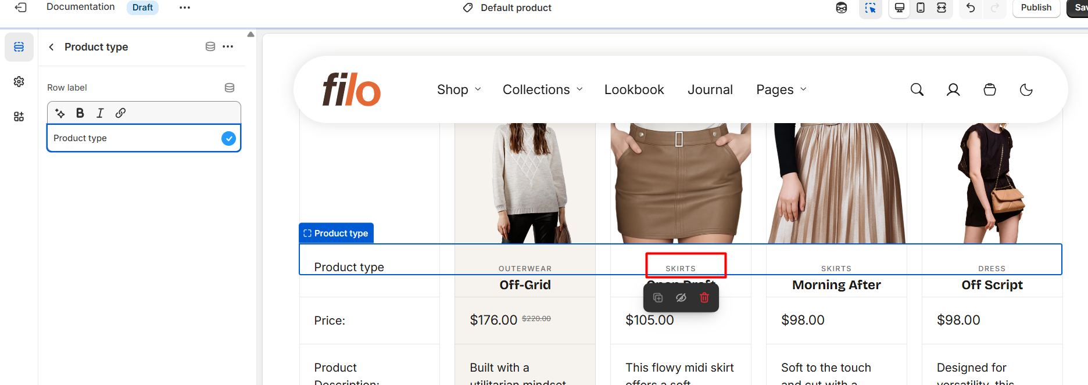This screenshot has height=385, width=1088.
Task: Expand the Collections navigation menu
Action: 543,89
